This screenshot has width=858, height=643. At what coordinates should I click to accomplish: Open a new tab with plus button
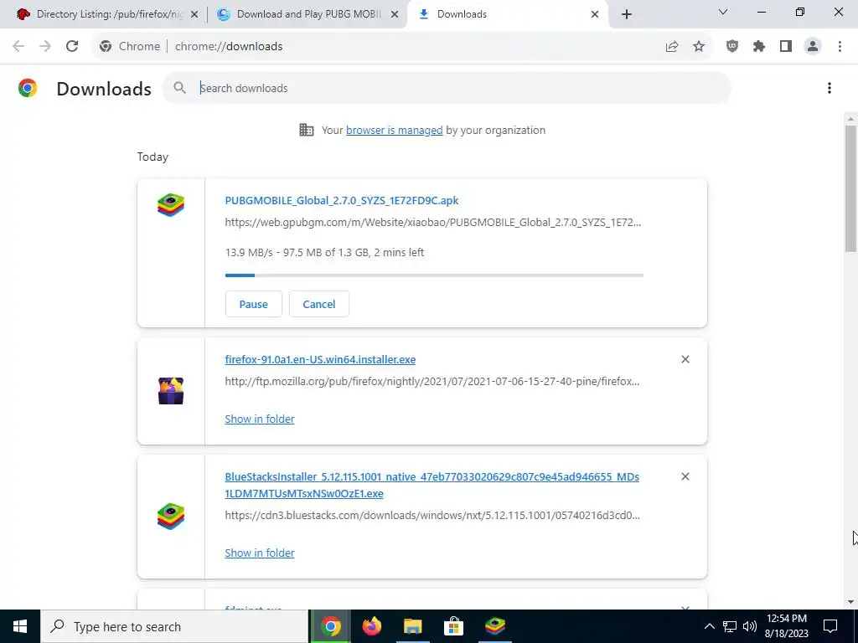coord(627,14)
